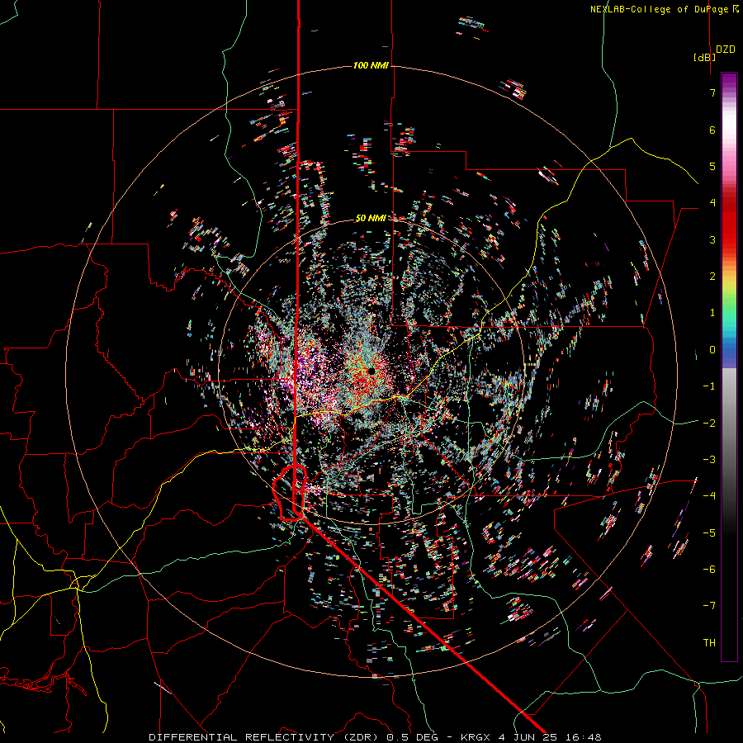
Task: Click the -4 value on the scale
Action: [x=709, y=496]
